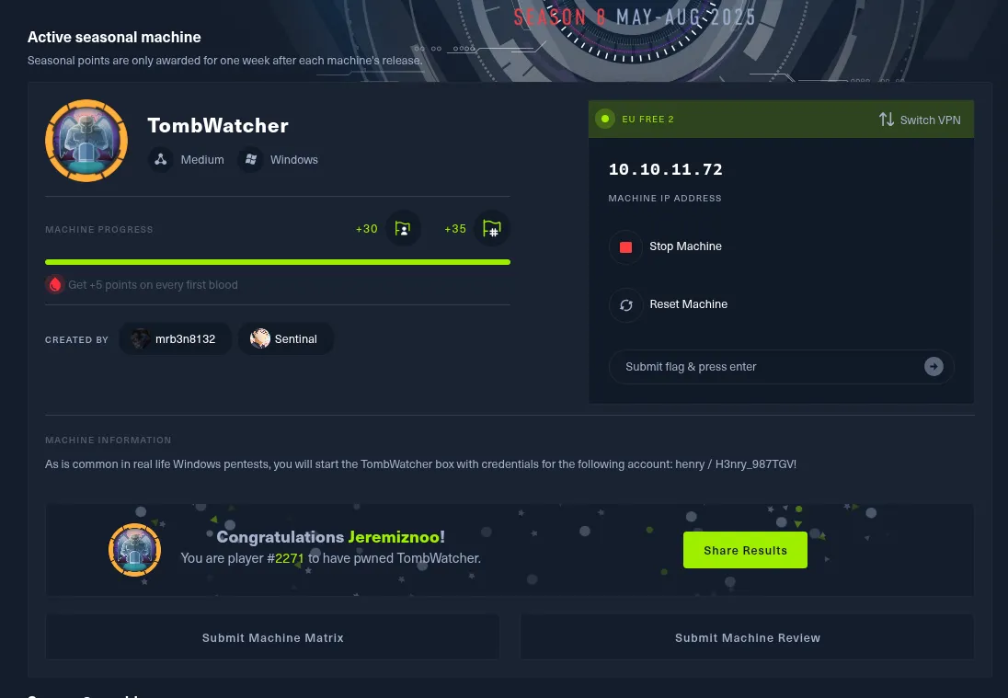The image size is (1008, 698).
Task: Click the Season 8 May-Aug 2025 banner text
Action: click(634, 17)
